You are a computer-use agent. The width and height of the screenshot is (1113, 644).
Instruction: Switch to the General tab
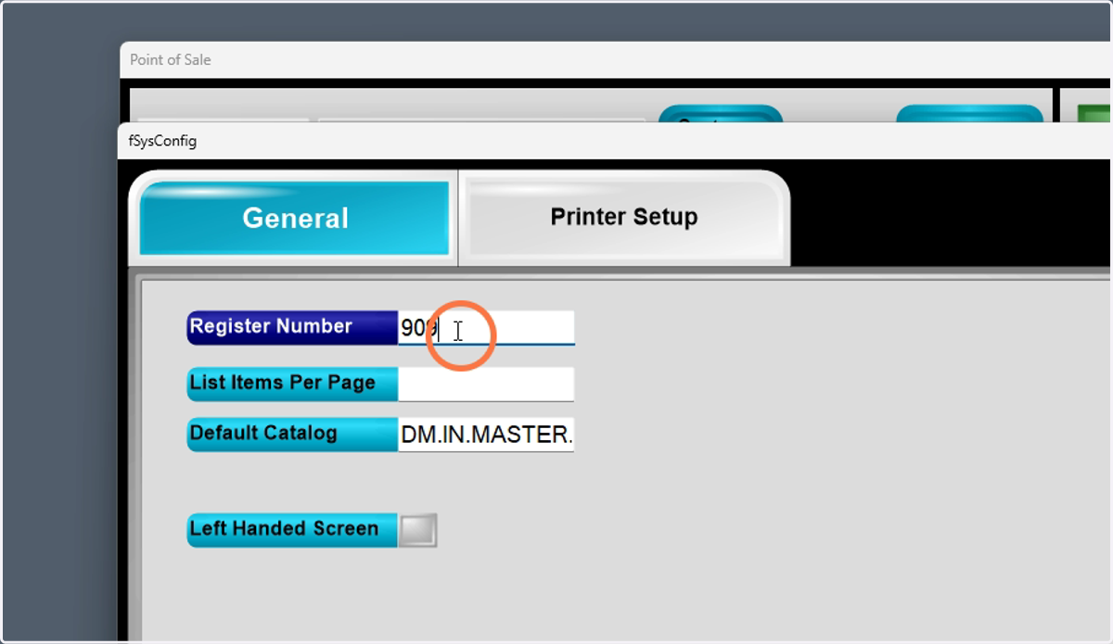click(294, 219)
